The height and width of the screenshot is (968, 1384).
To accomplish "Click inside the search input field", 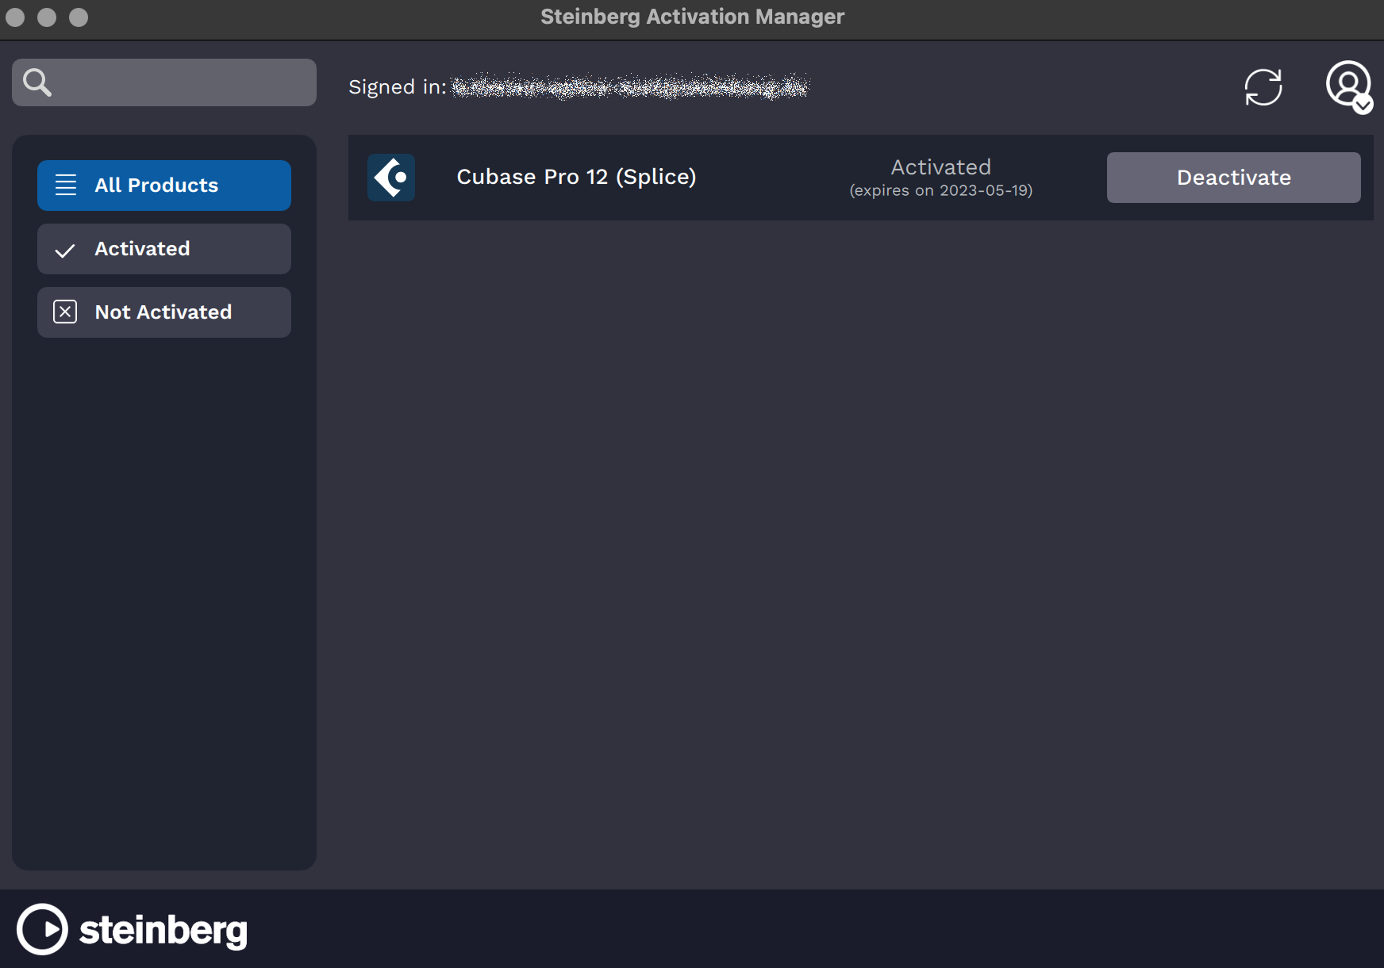I will click(x=175, y=82).
